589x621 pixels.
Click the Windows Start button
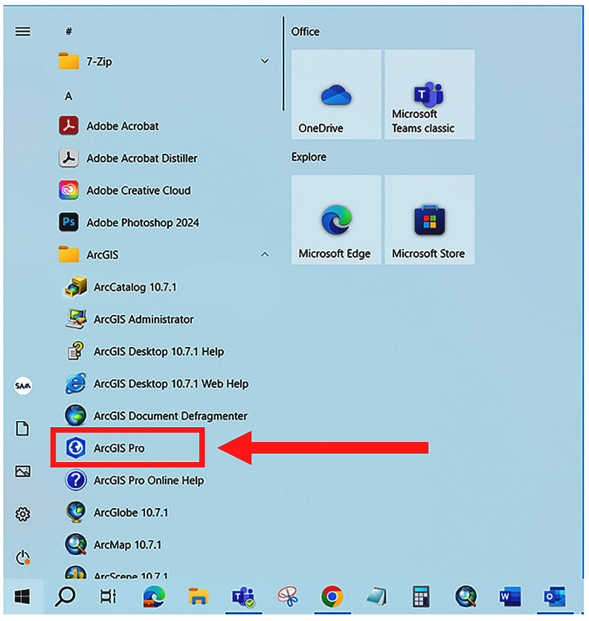click(22, 596)
